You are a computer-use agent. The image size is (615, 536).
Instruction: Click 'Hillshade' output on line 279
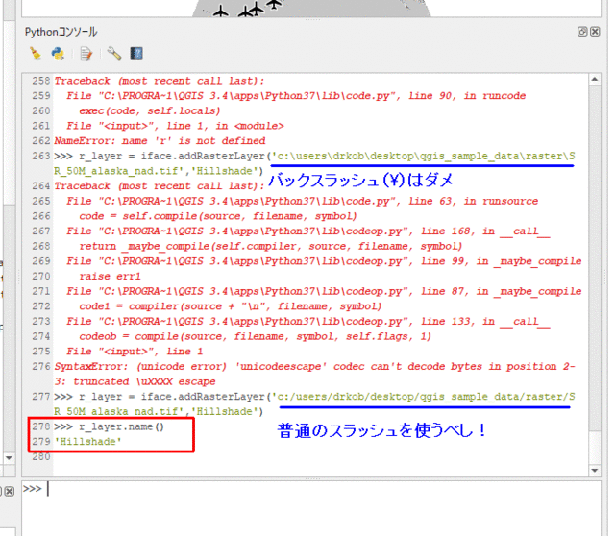[x=87, y=442]
